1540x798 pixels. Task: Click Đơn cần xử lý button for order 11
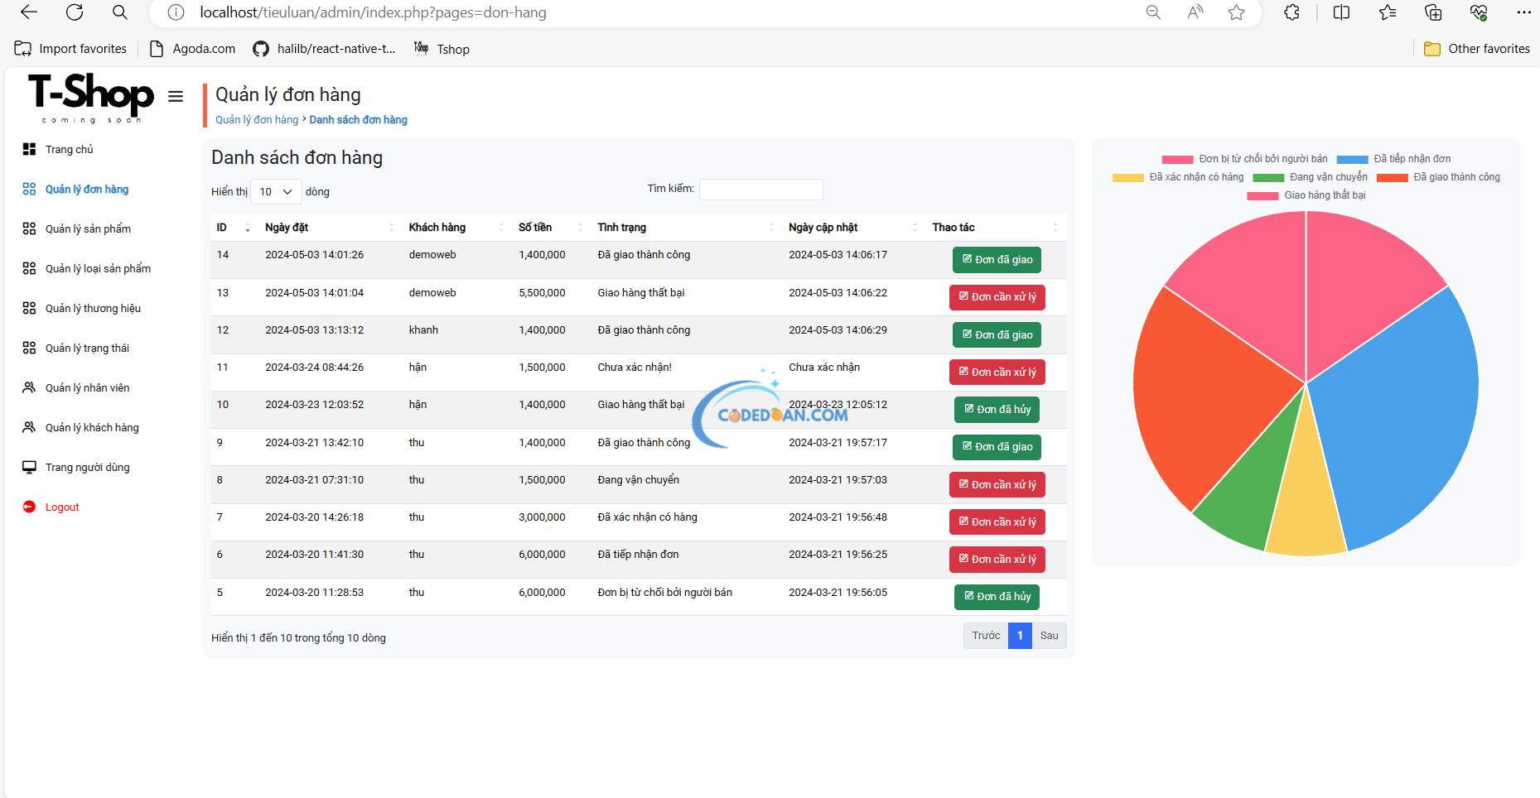pyautogui.click(x=997, y=372)
